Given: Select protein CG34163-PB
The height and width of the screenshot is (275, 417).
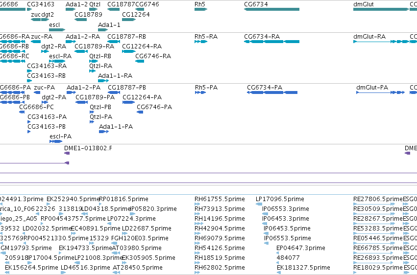Looking at the screenshot, I should tap(29, 132).
